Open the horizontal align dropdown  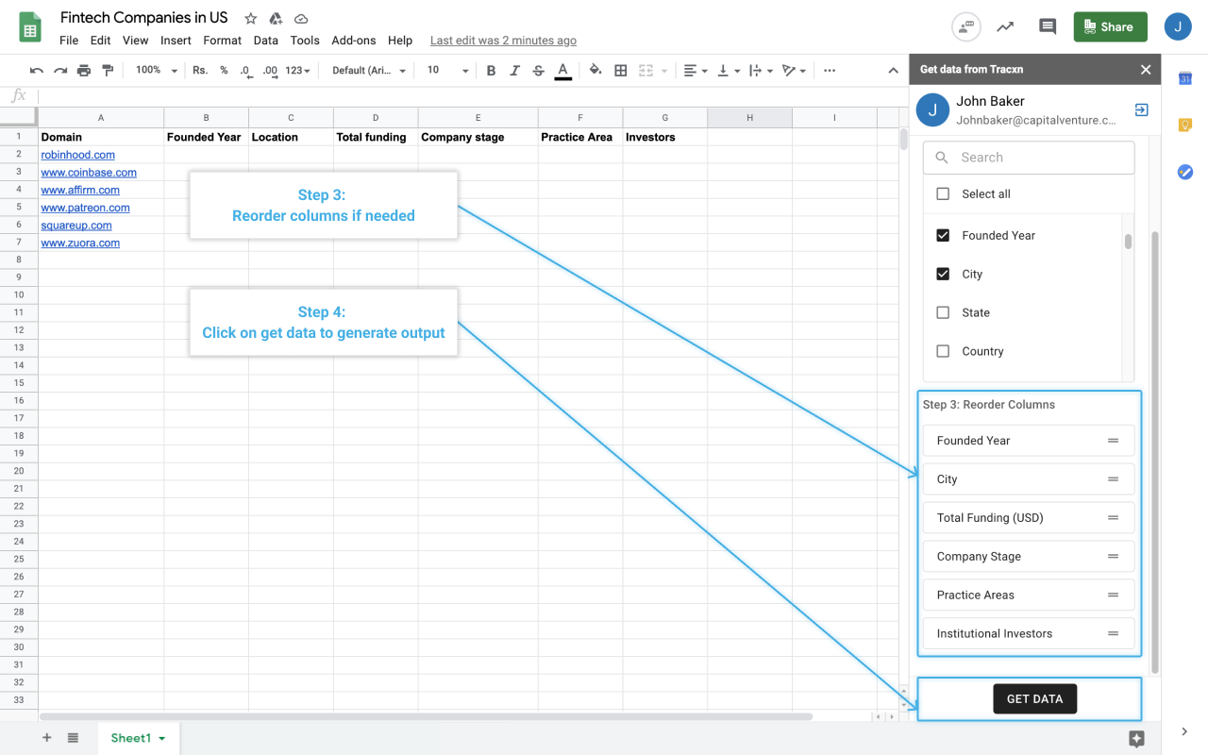click(x=696, y=71)
